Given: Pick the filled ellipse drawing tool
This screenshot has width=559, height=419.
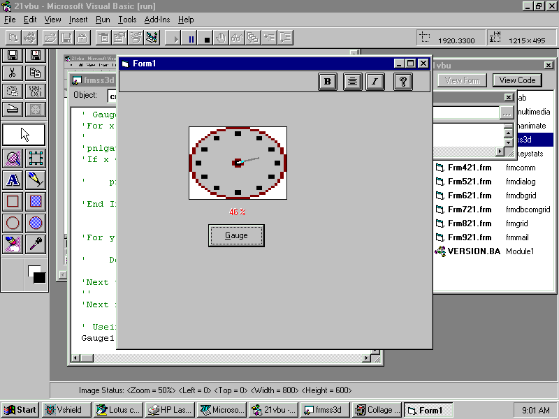Looking at the screenshot, I should point(36,223).
